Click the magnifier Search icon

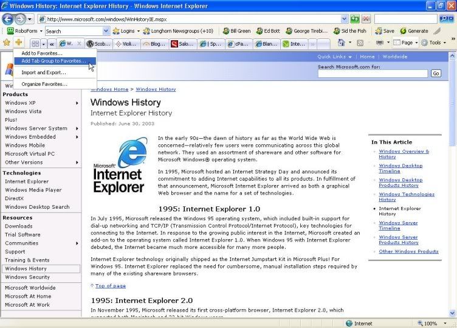click(443, 19)
